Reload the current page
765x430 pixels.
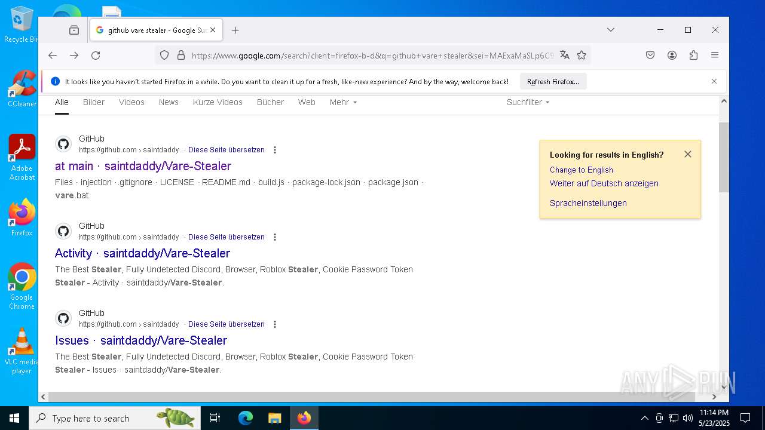tap(96, 55)
